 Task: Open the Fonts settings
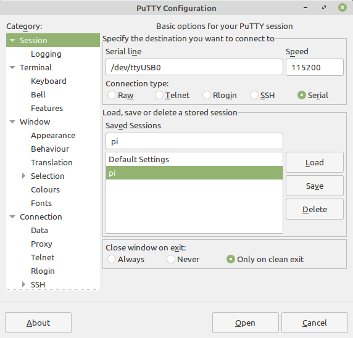(x=41, y=203)
